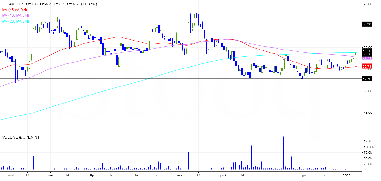Click the 52.79 support level price tag
Viewport: 381px width, 181px height.
pos(367,79)
